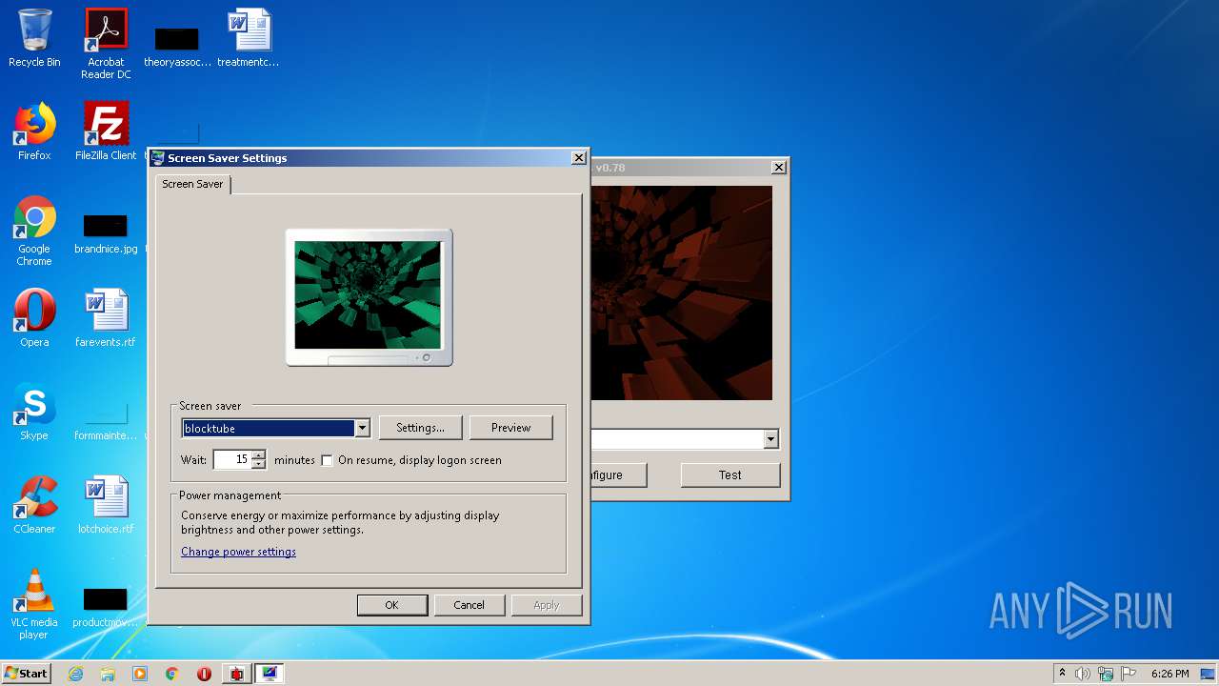The height and width of the screenshot is (686, 1219).
Task: Launch VLC media player shortcut
Action: coord(34,605)
